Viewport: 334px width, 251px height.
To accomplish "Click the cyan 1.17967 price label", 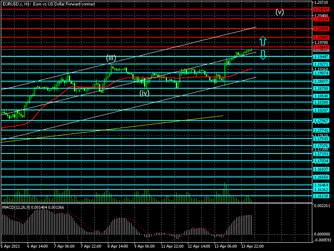I will coord(321,120).
